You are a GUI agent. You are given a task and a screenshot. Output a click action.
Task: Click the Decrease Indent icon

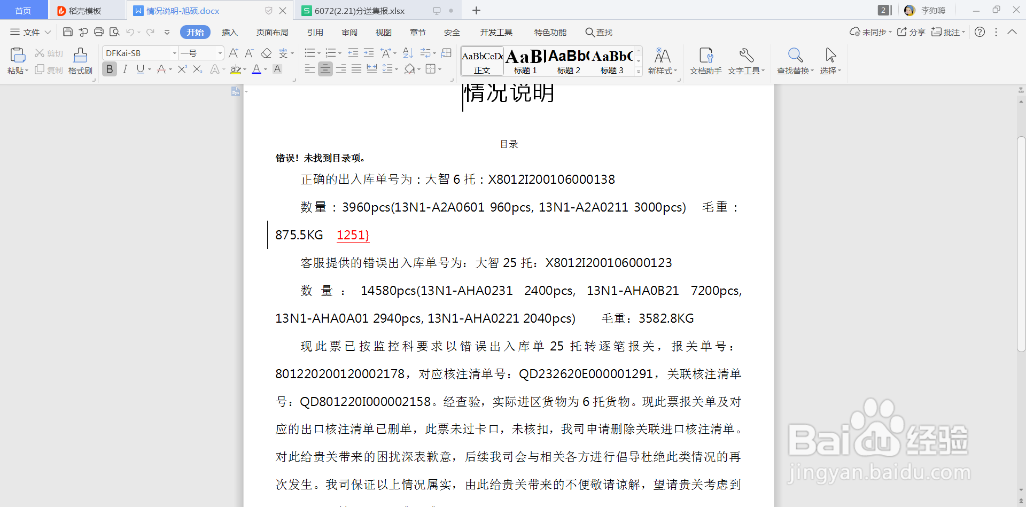pos(353,53)
